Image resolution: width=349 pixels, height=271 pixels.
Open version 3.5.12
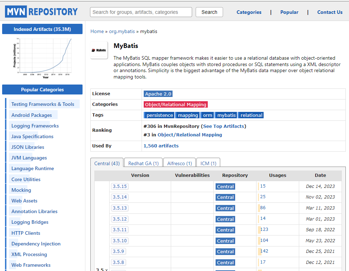[x=120, y=219]
